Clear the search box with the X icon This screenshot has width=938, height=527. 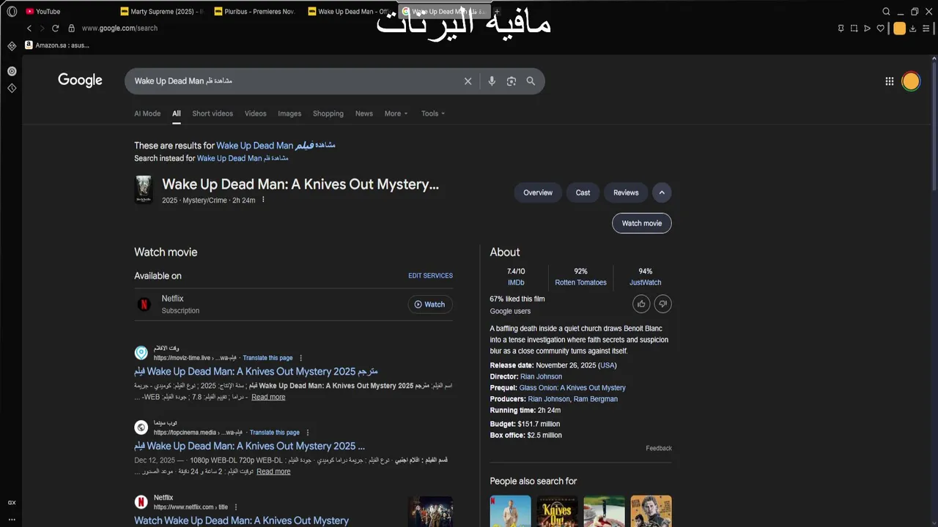click(468, 81)
